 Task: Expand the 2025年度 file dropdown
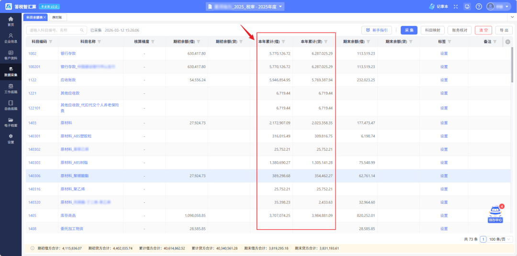[281, 7]
